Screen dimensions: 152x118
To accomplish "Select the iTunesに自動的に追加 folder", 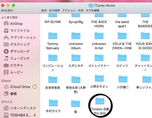I will 100,101.
